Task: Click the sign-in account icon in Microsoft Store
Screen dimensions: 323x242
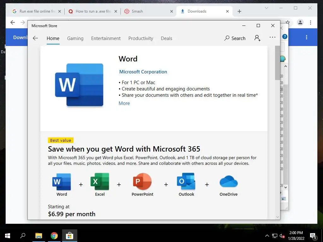Action: [x=257, y=38]
